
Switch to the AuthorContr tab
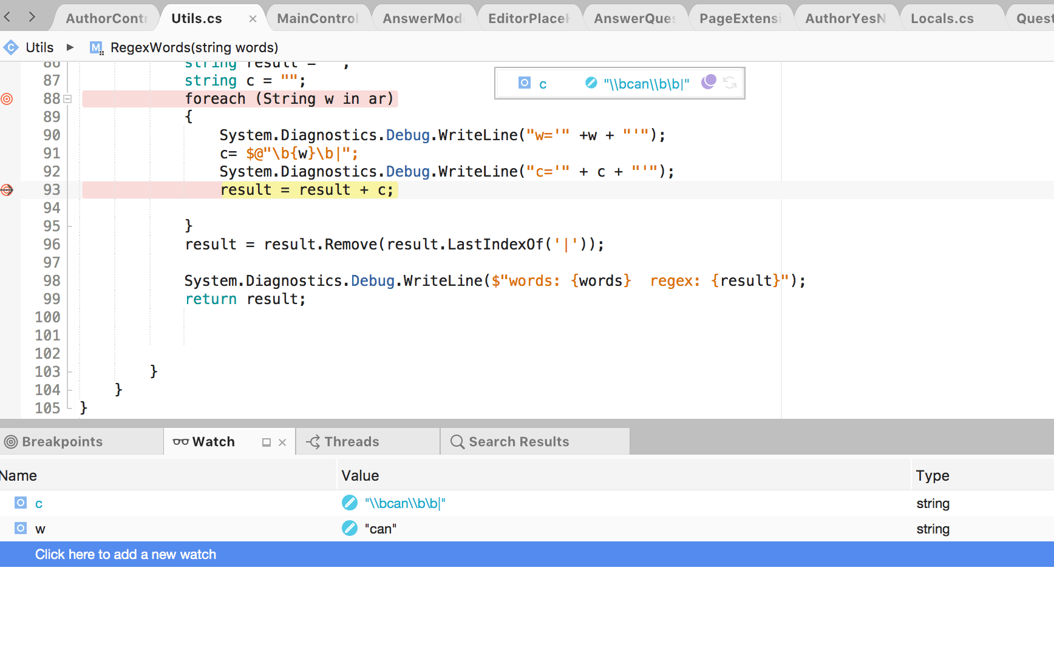[x=106, y=18]
